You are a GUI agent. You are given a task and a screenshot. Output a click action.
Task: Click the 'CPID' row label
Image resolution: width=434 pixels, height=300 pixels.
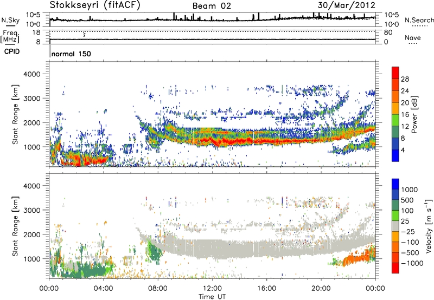(x=12, y=51)
